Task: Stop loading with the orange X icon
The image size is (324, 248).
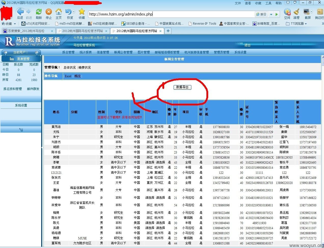Action: 49,12
